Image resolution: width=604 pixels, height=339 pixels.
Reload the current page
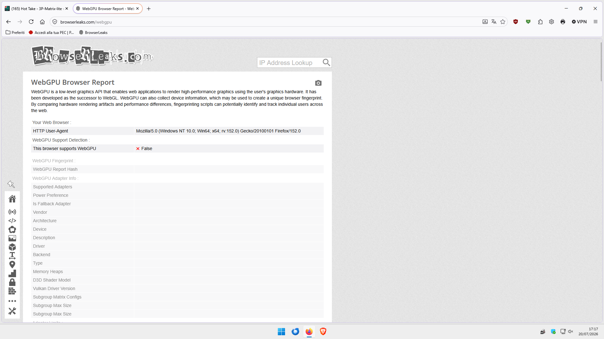[31, 22]
